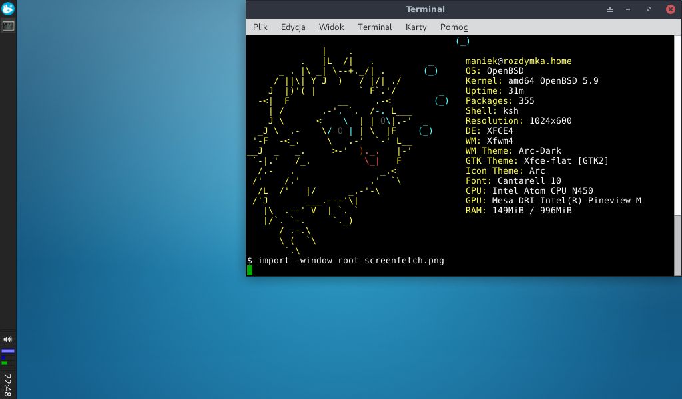Click the 'GTK Theme: Xfce-flat [GTK2]' line

(537, 161)
